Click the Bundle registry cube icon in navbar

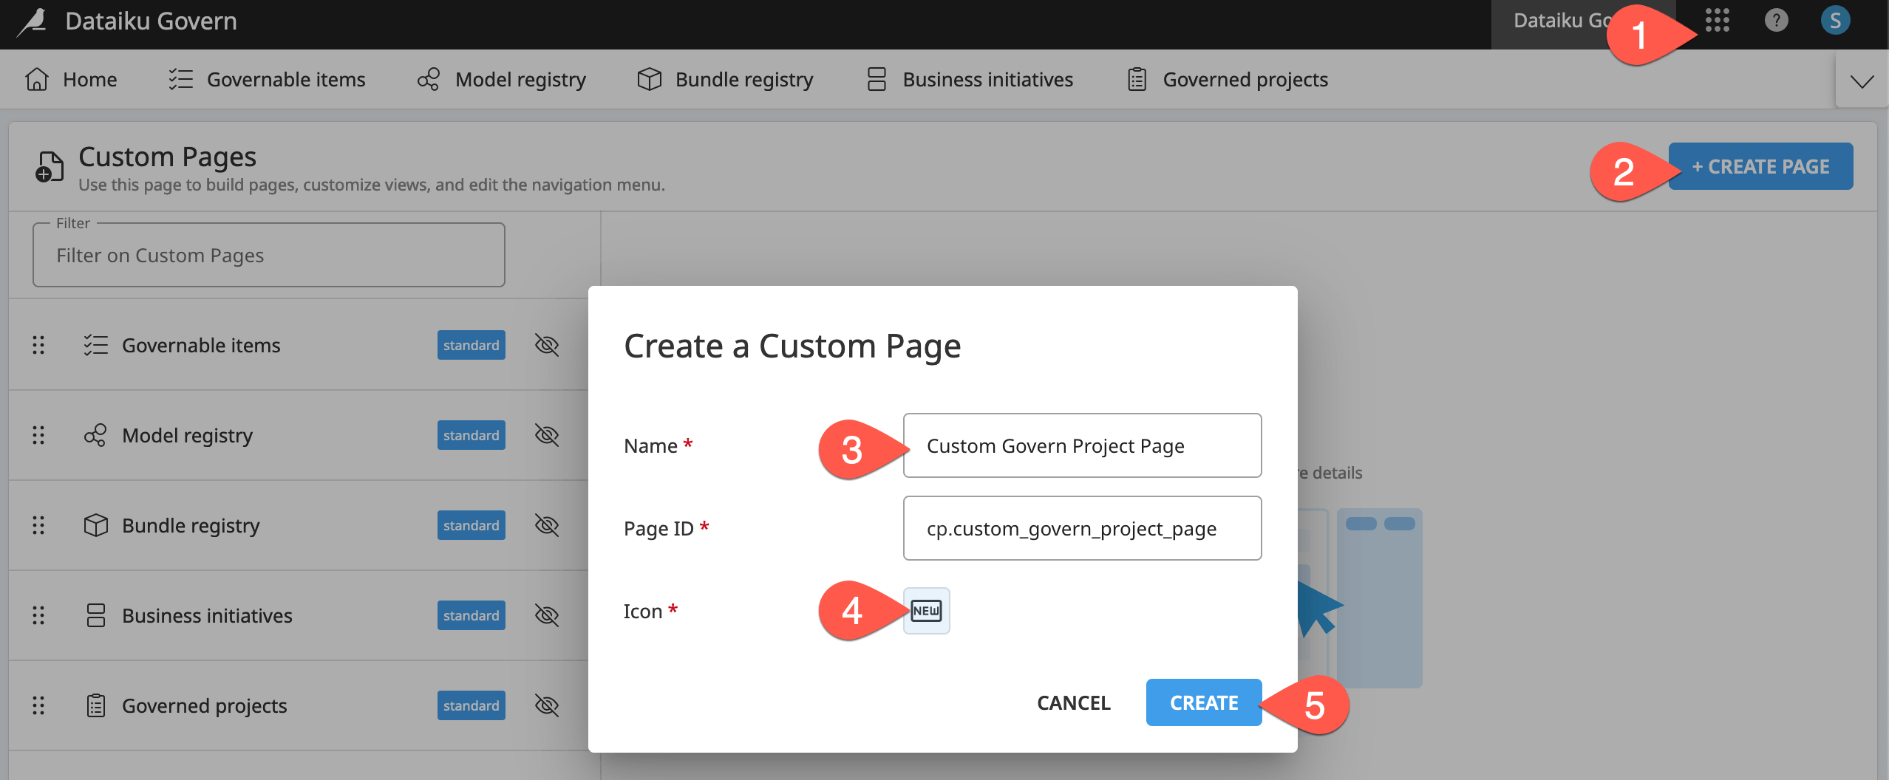[x=649, y=79]
